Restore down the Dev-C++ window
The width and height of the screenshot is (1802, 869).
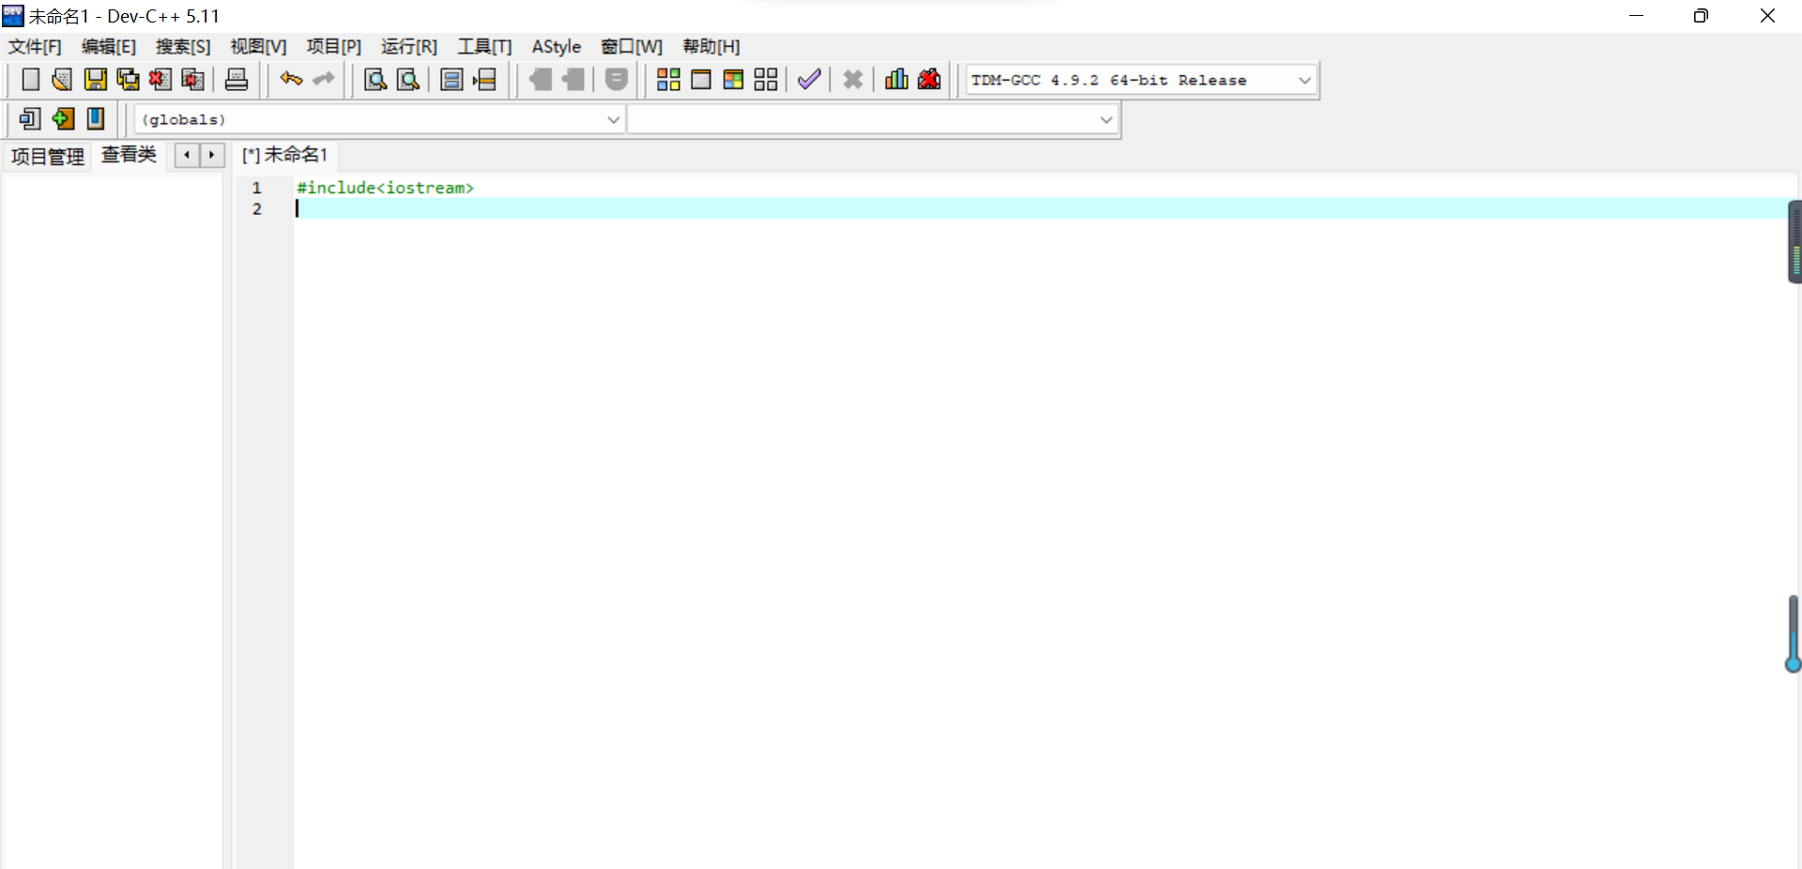coord(1701,16)
